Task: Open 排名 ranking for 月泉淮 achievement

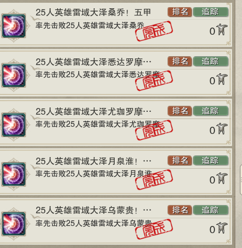Action: click(x=180, y=160)
